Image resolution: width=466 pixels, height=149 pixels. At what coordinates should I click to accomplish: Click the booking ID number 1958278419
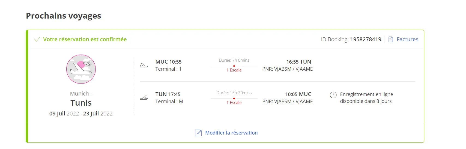coord(366,39)
